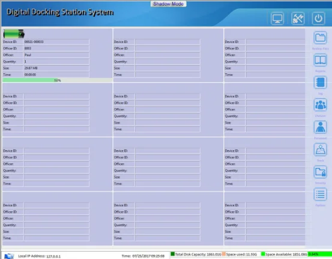Viewport: 332px width, 259px height.
Task: Click the Officer ID field showing 8003
Action: click(x=56, y=49)
